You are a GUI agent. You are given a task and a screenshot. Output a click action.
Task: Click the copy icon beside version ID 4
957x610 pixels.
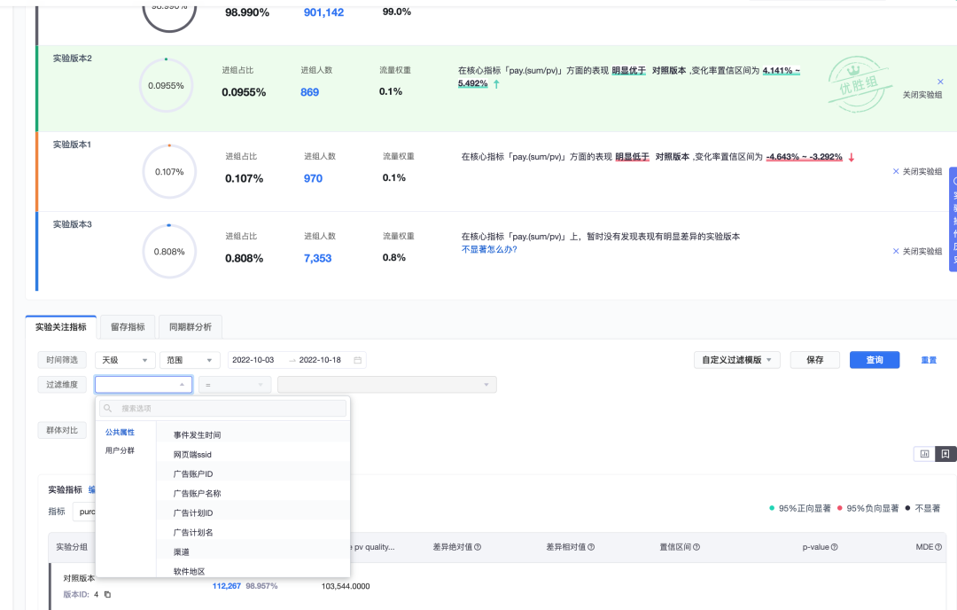pos(107,594)
